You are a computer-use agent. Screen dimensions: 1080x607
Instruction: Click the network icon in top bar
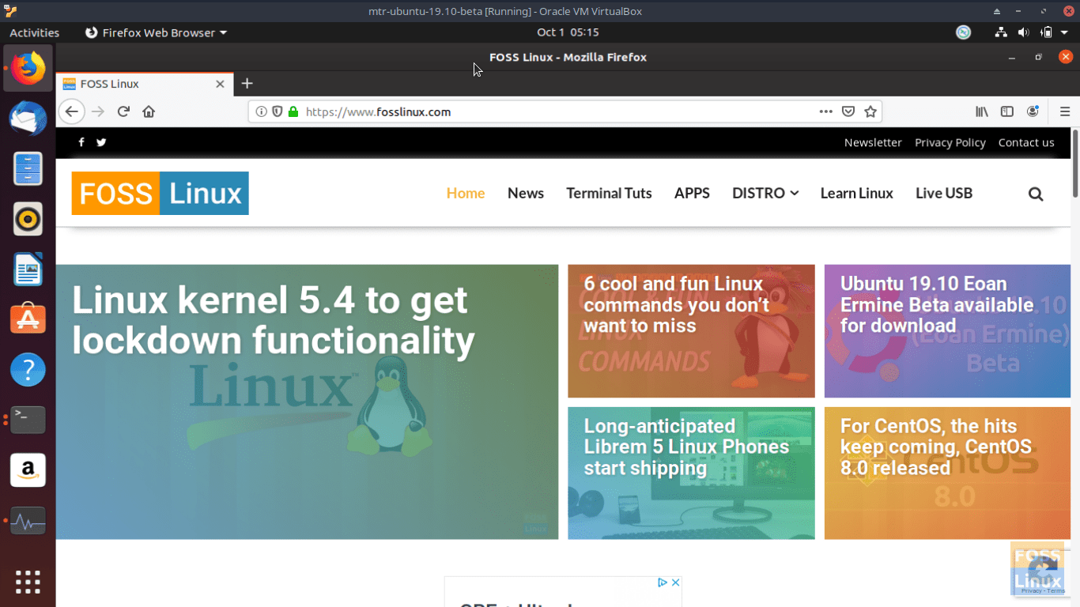[1001, 32]
